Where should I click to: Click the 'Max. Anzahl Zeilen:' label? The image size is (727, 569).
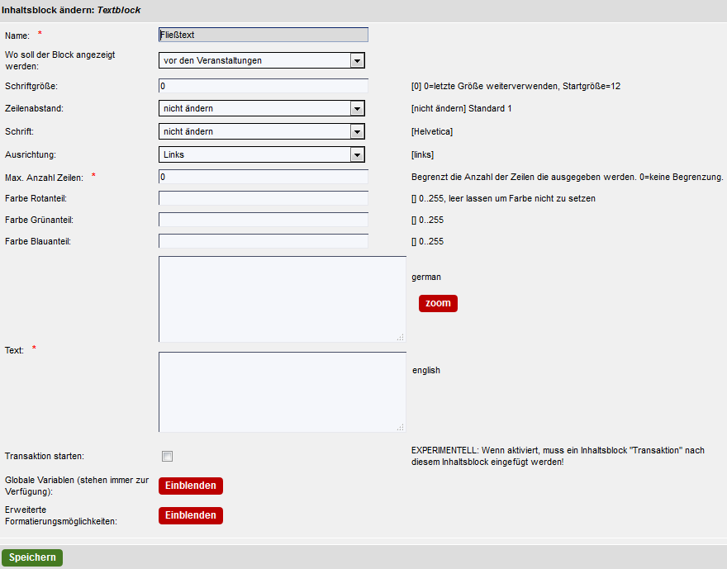44,178
